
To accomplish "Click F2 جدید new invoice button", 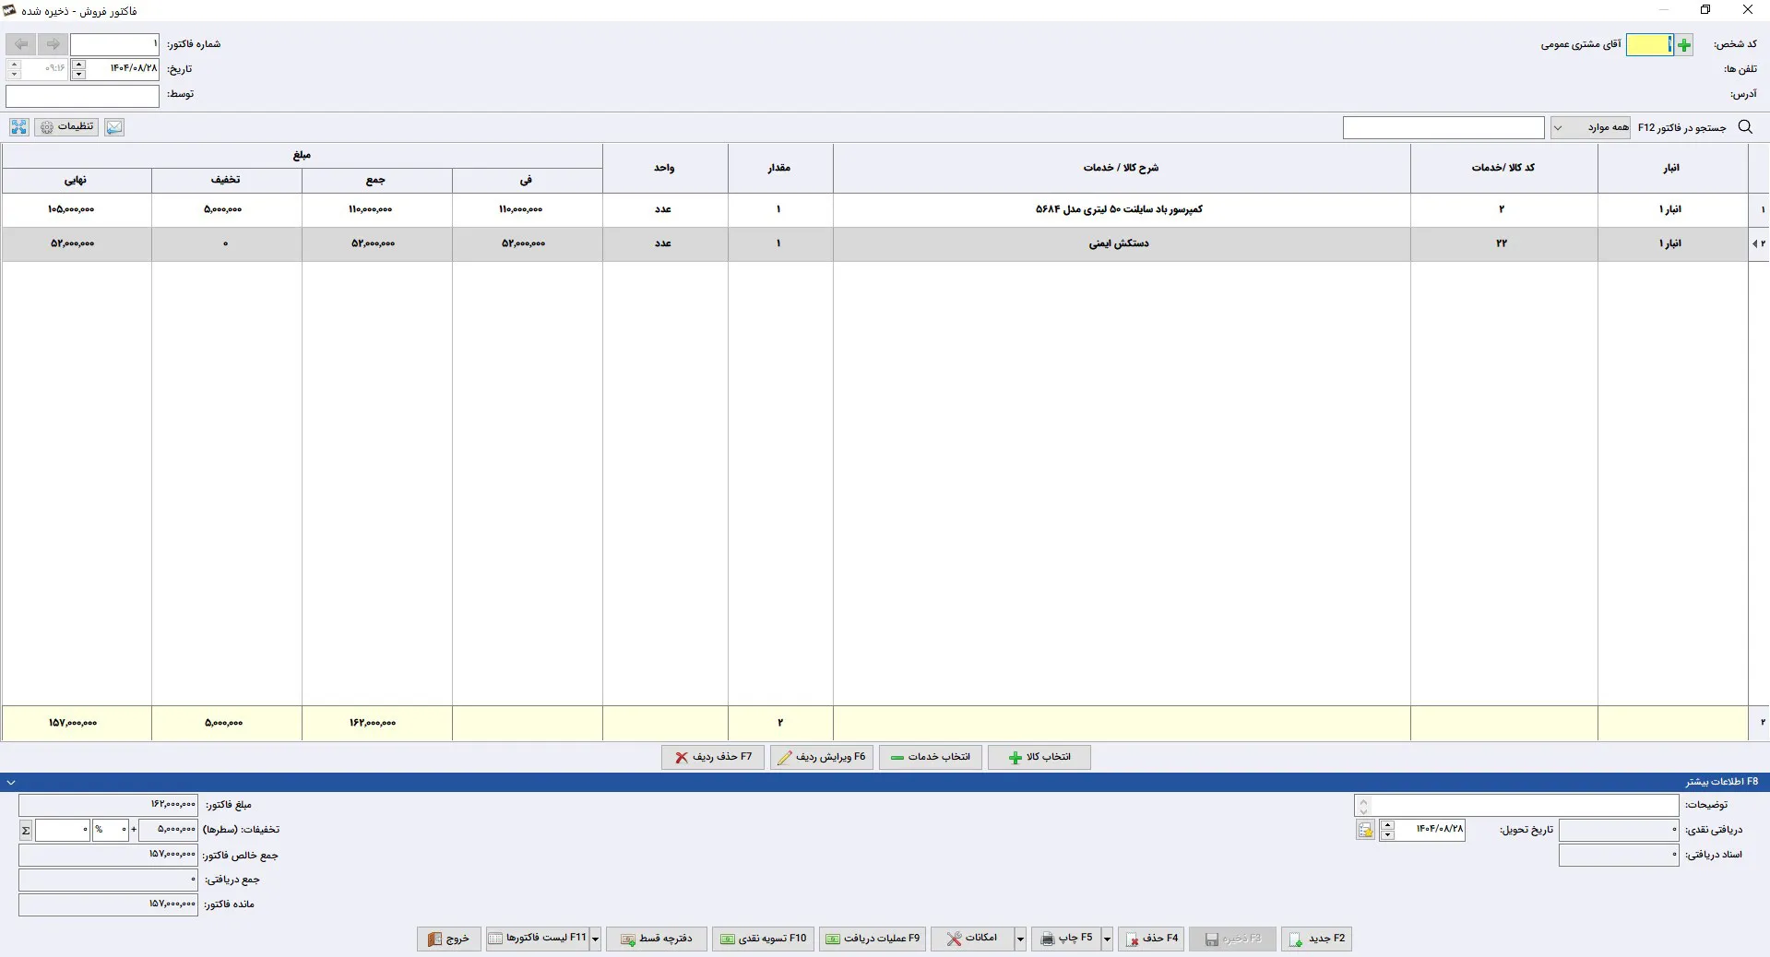I will point(1317,939).
